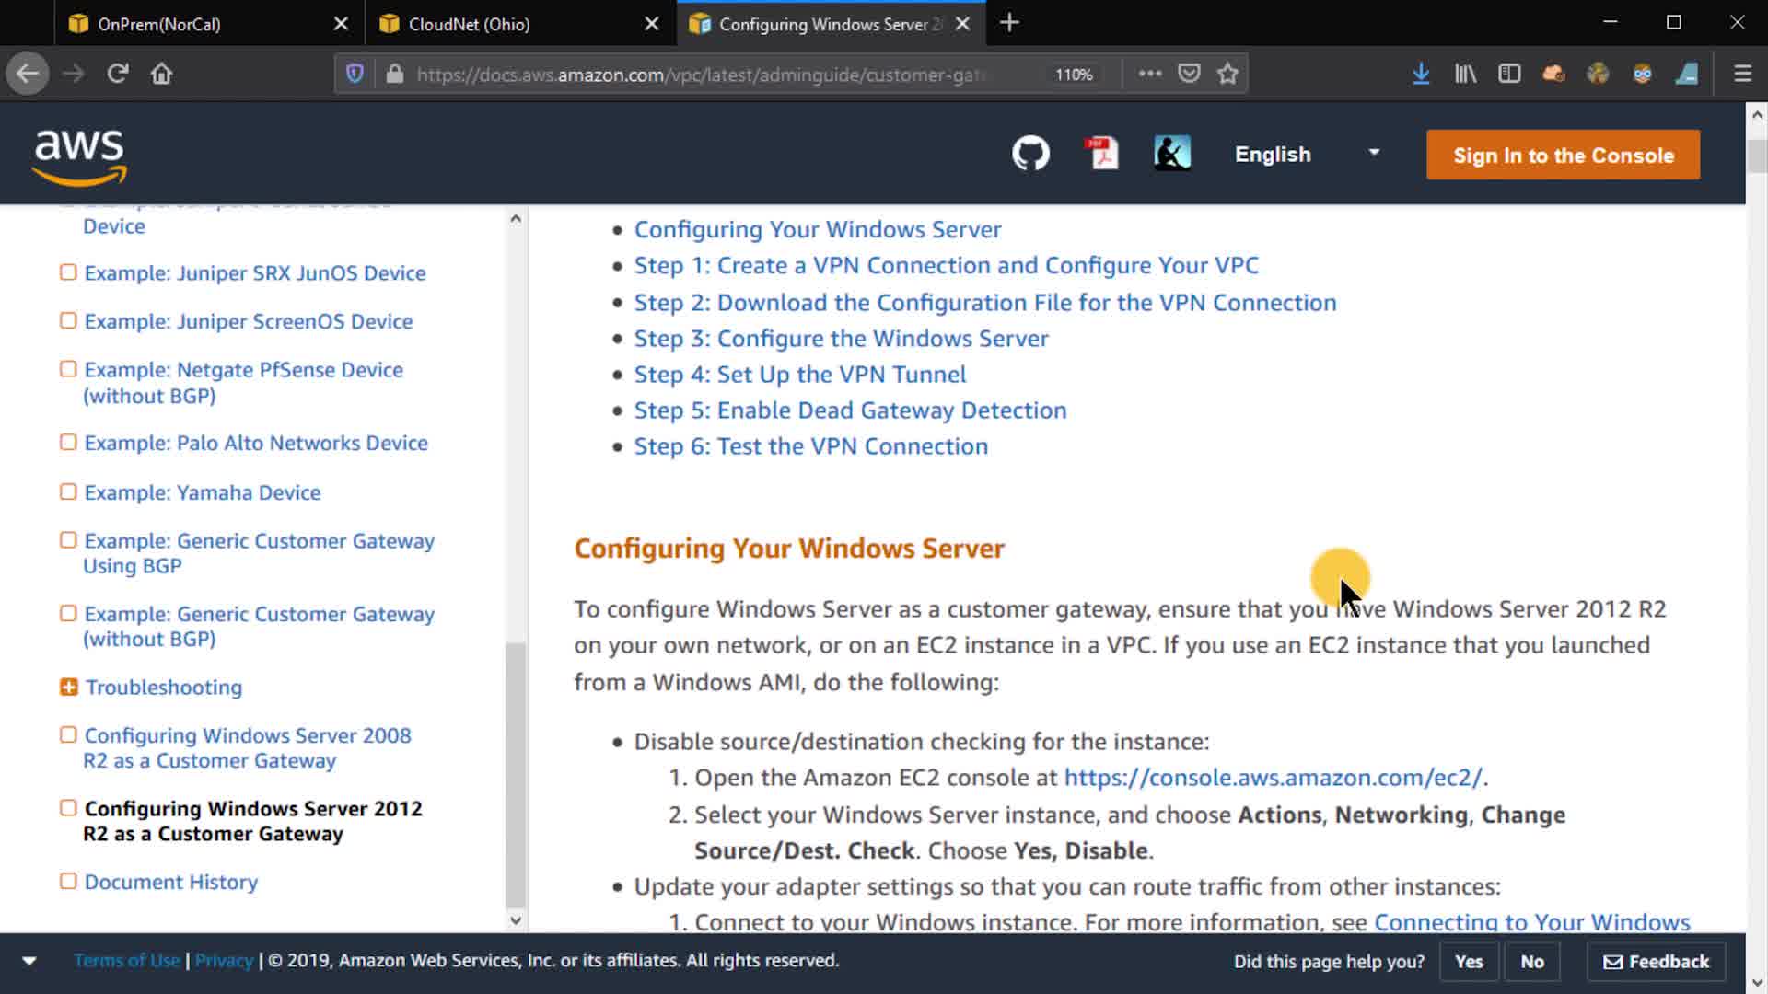
Task: Open the Firefox hamburger menu
Action: (1742, 74)
